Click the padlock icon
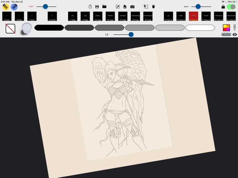238x178 pixels. (223, 6)
